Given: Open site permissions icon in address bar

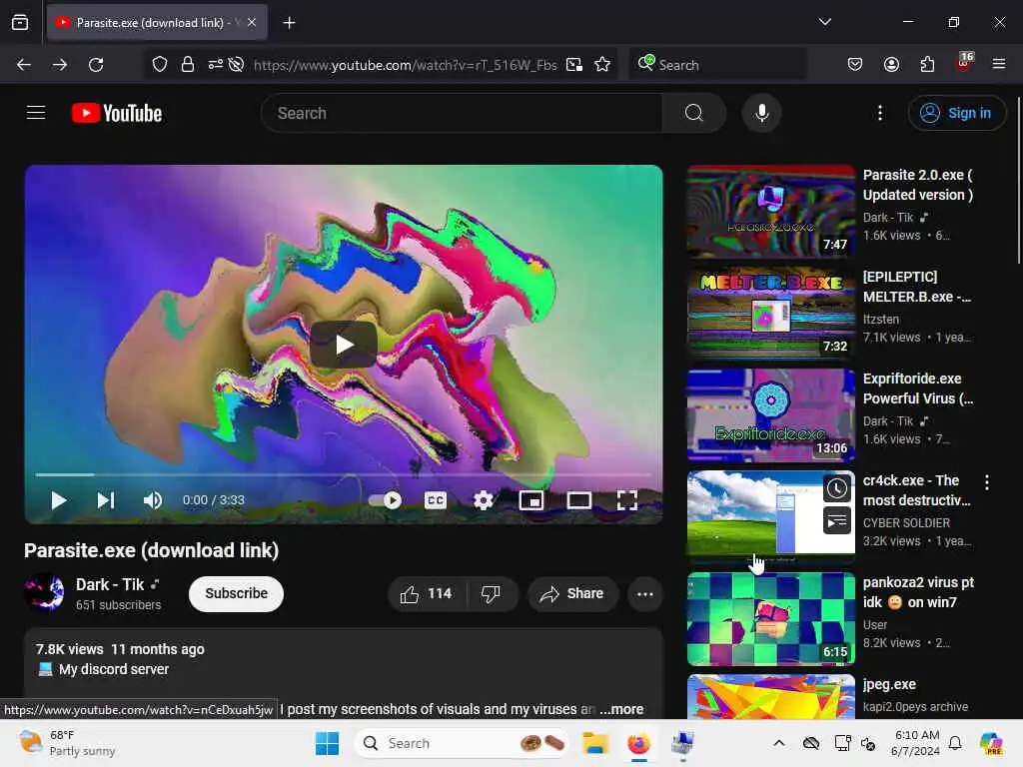Looking at the screenshot, I should pos(216,65).
